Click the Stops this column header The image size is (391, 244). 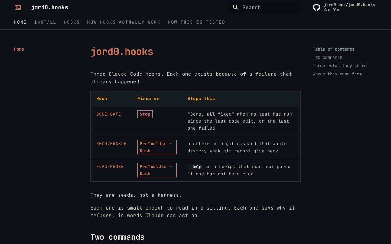pos(201,99)
